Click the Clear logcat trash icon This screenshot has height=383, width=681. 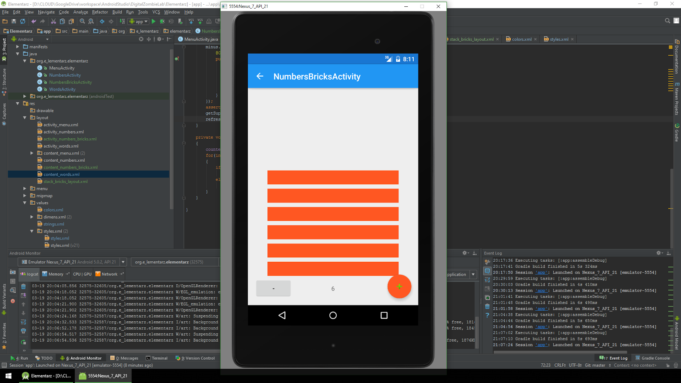23,286
